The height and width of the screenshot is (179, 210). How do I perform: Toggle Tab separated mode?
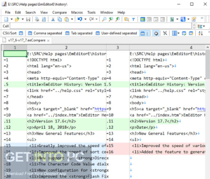pyautogui.click(x=79, y=33)
